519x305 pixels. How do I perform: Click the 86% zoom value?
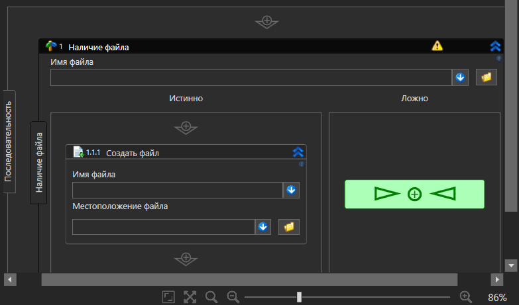[497, 298]
